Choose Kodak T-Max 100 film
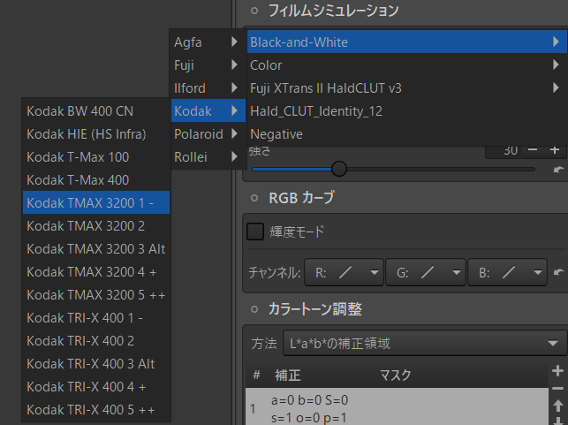This screenshot has height=425, width=568. coord(96,157)
